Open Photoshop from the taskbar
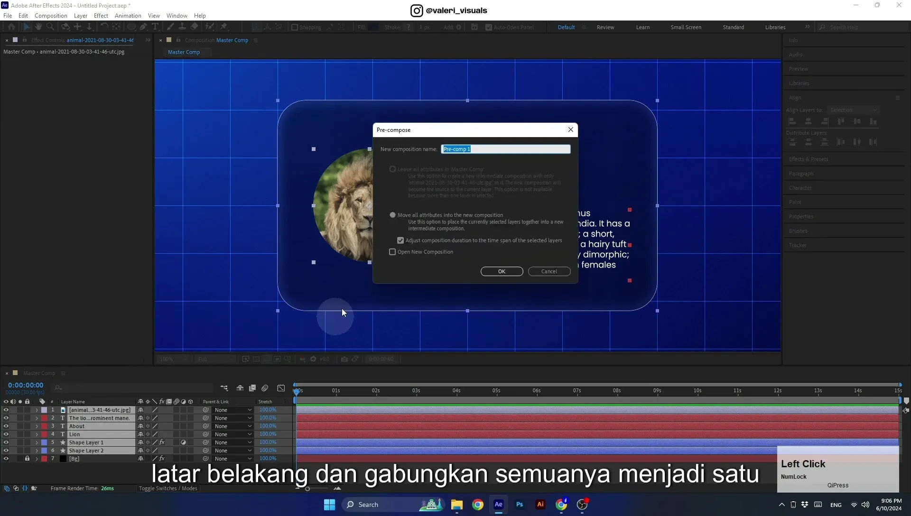 pos(520,505)
